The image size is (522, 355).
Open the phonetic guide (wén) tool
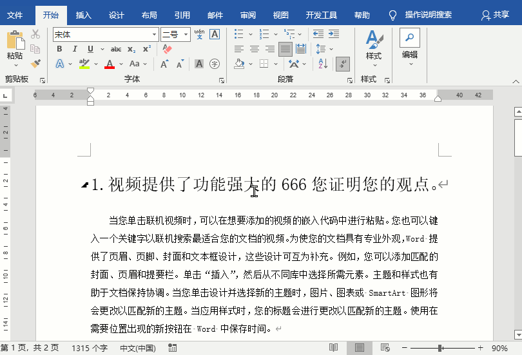[x=199, y=34]
